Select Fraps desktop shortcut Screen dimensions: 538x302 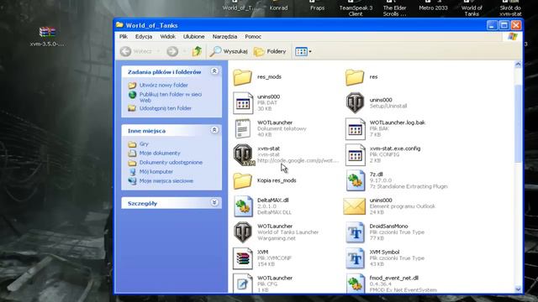click(318, 6)
